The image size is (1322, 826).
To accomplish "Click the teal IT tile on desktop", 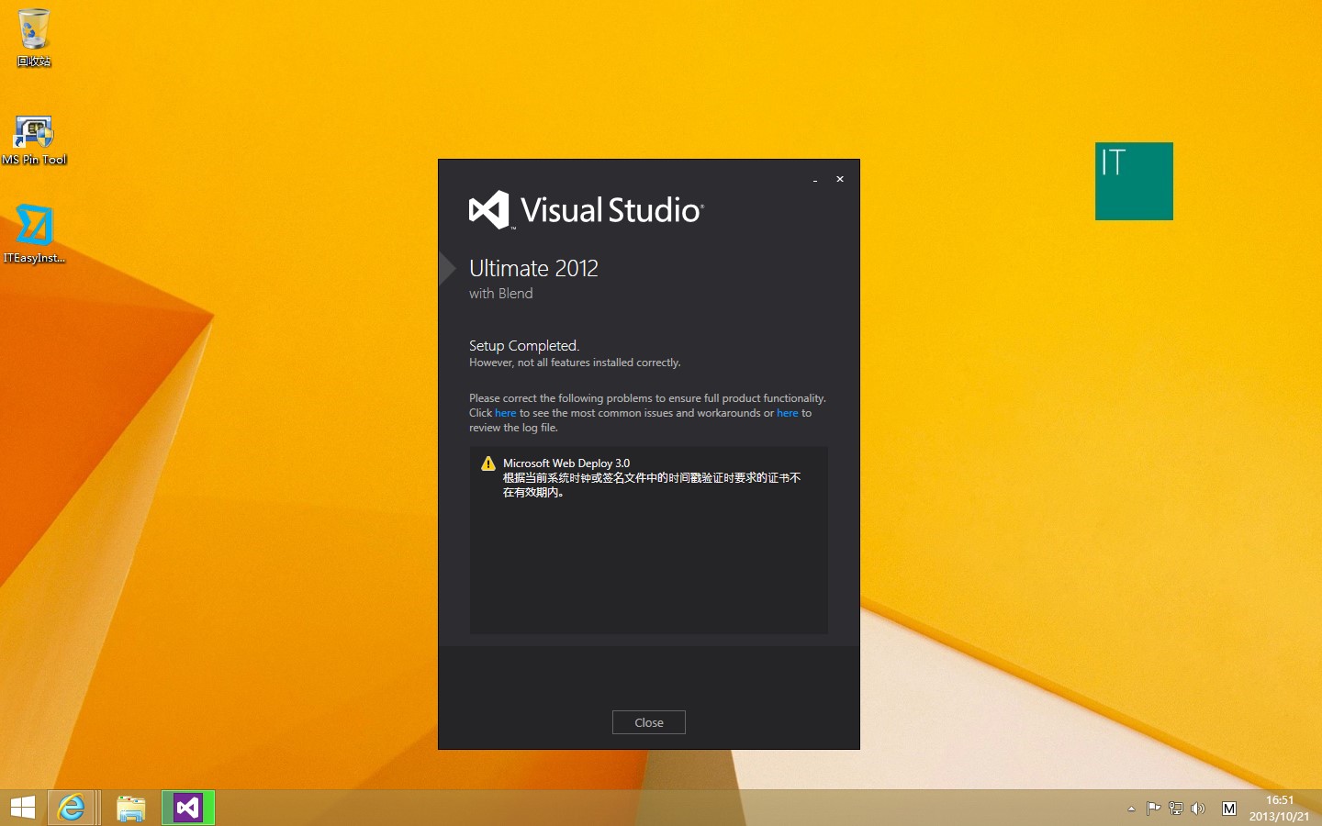I will pos(1134,181).
